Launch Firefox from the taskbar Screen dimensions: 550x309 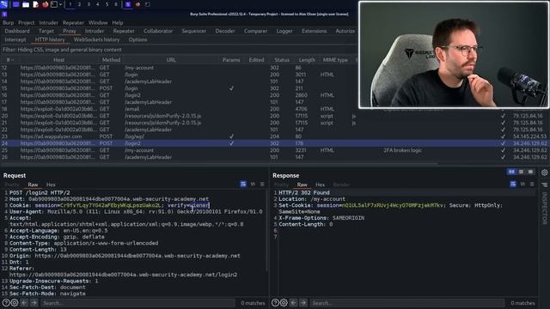click(46, 4)
